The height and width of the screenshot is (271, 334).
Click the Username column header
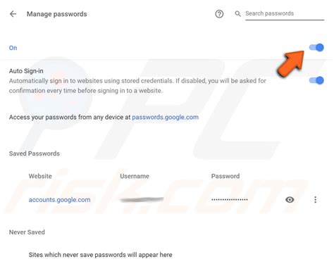135,176
